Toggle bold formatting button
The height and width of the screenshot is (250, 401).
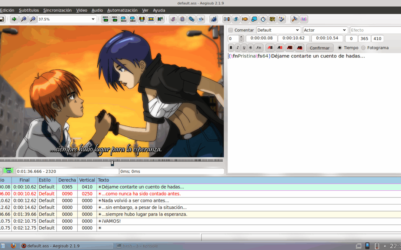coord(231,48)
